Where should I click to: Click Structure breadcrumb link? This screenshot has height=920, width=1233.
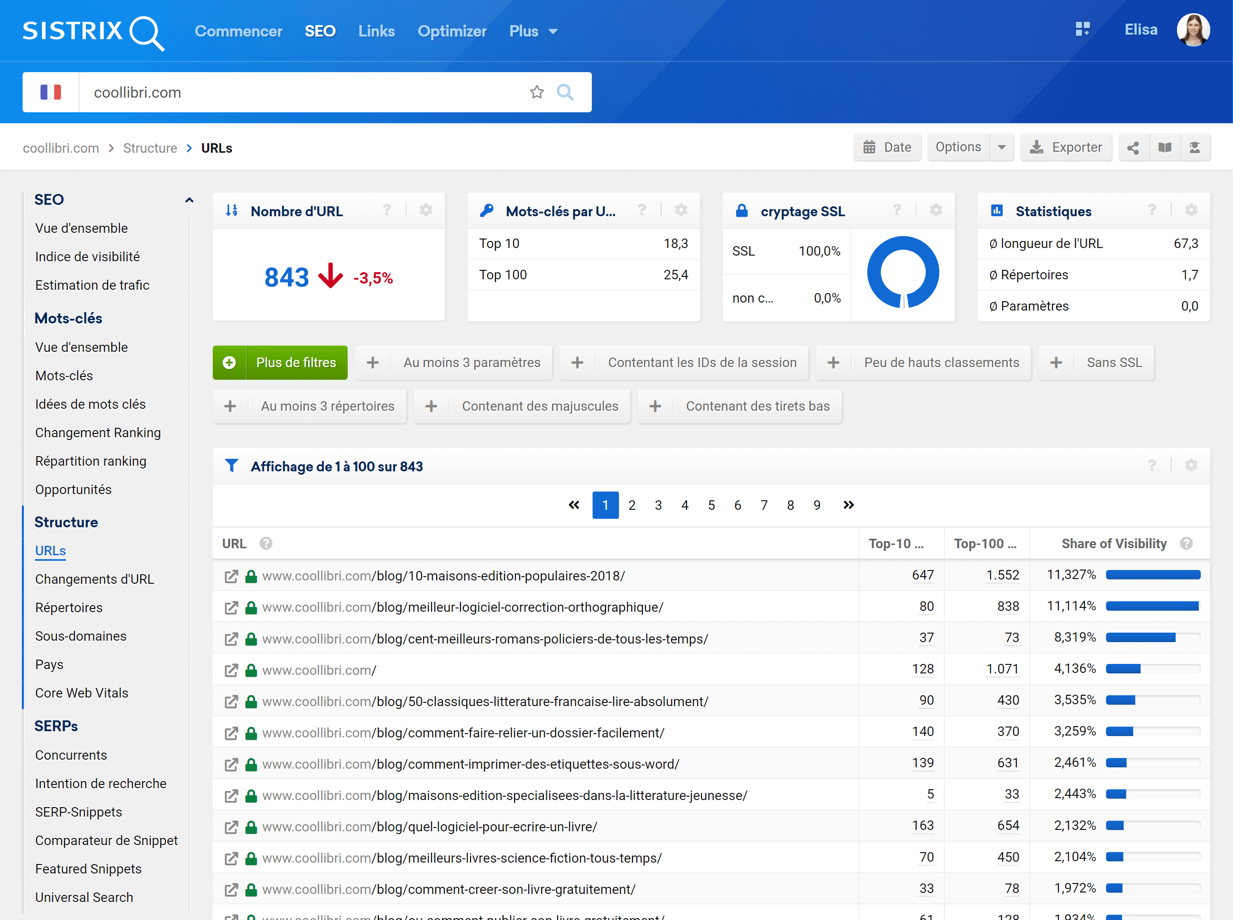150,148
